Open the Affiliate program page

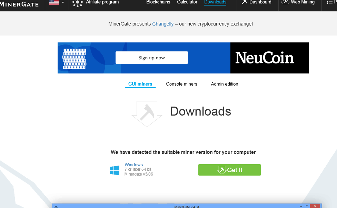point(102,2)
